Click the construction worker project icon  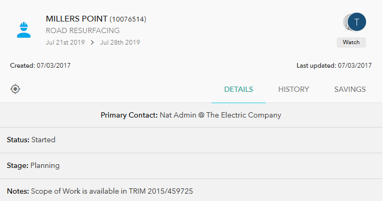point(24,30)
